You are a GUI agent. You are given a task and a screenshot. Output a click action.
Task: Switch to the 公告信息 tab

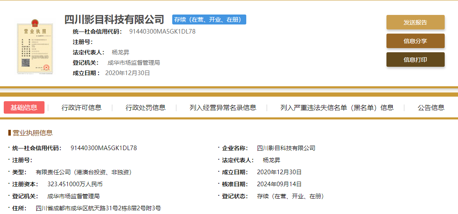click(x=431, y=107)
